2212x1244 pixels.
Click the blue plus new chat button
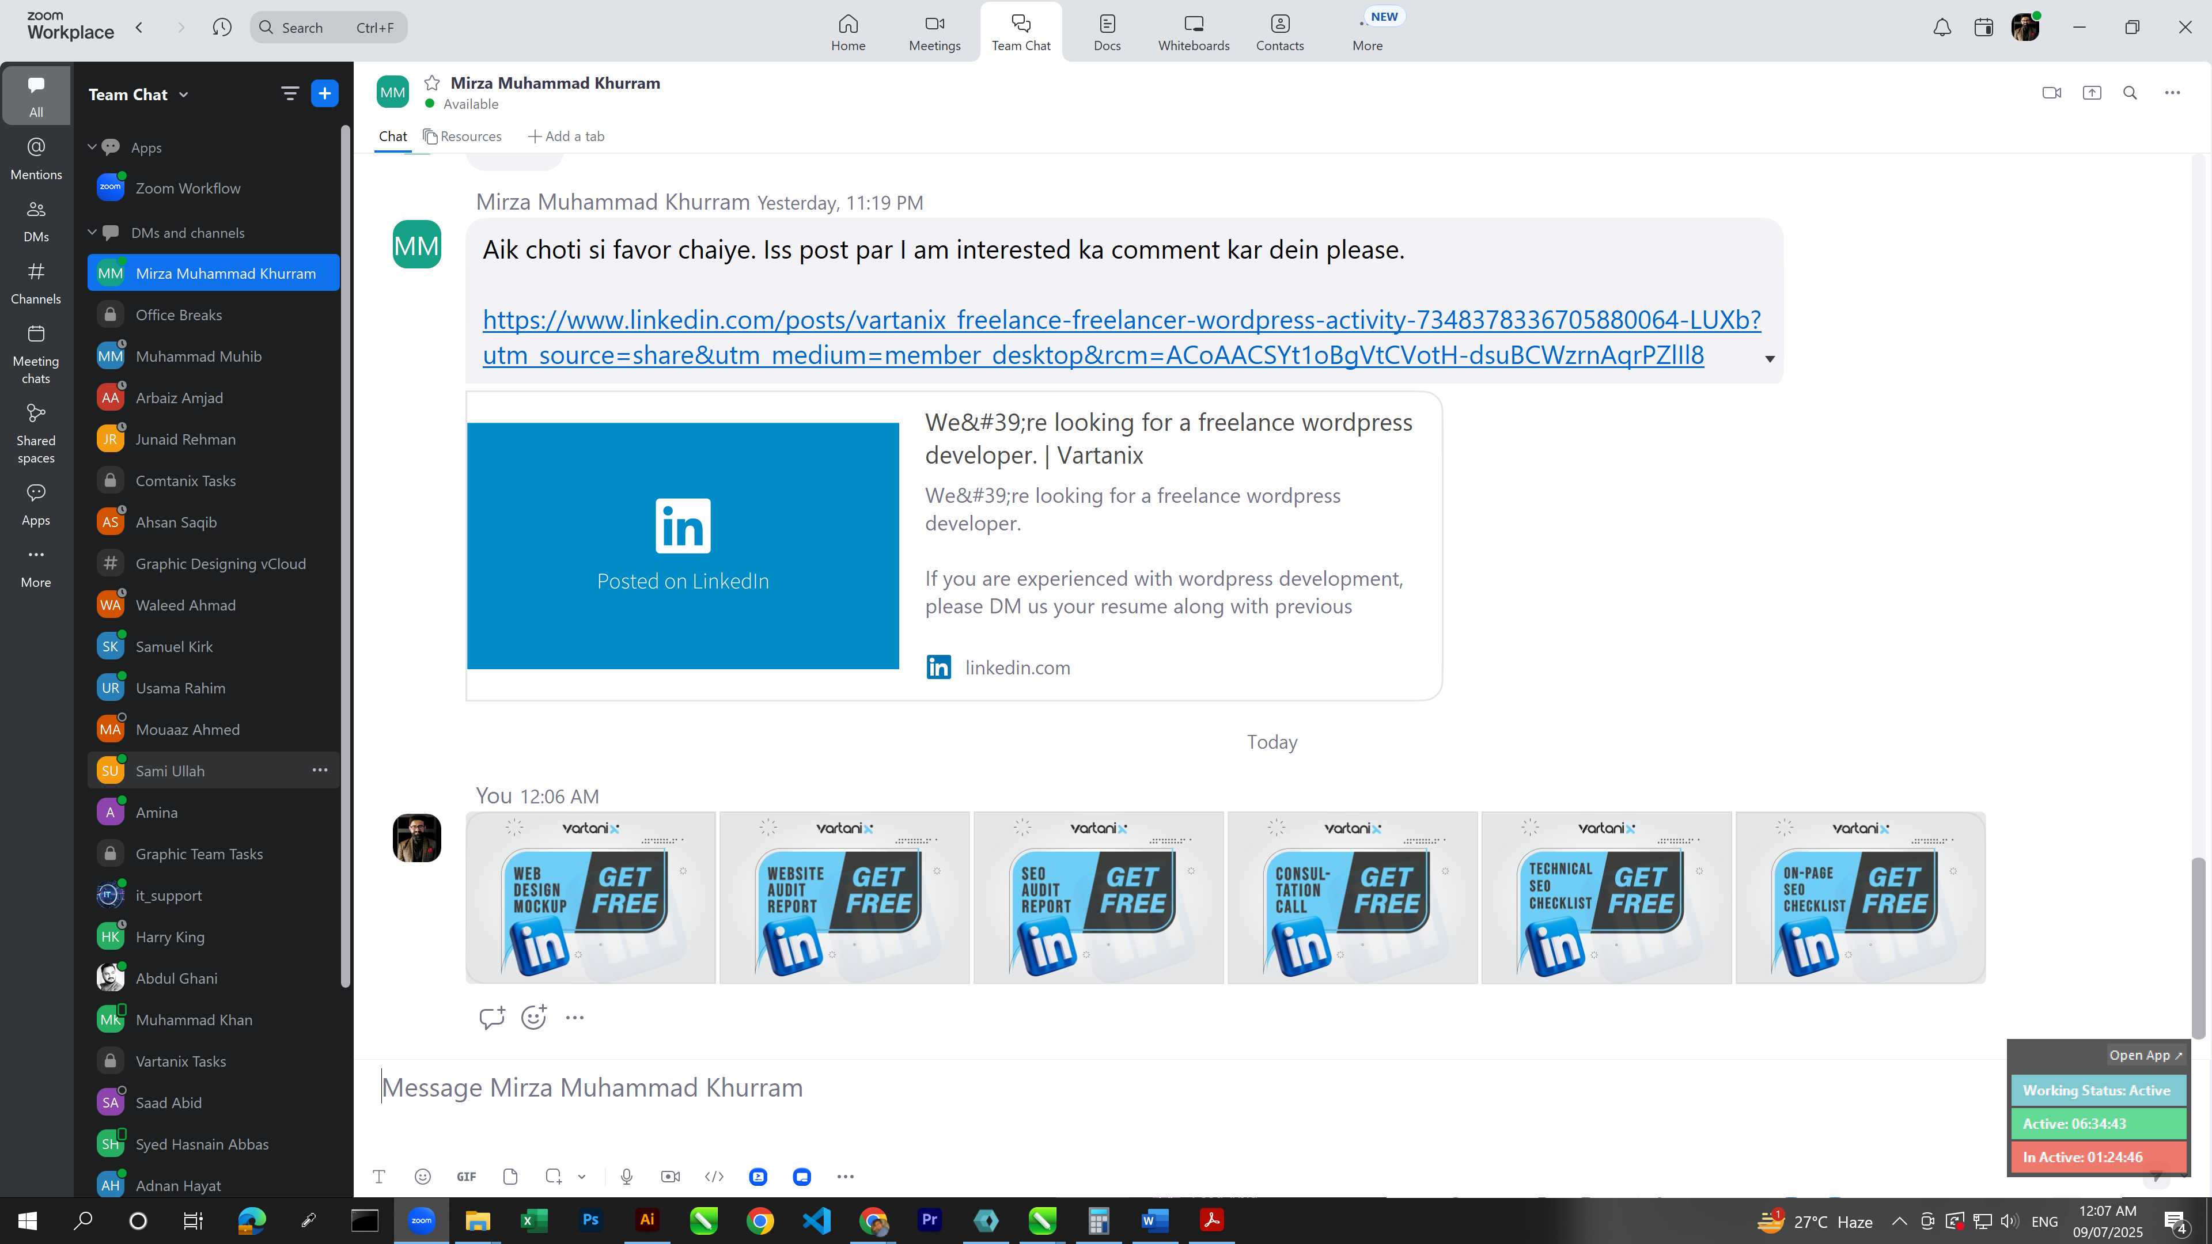[x=324, y=93]
